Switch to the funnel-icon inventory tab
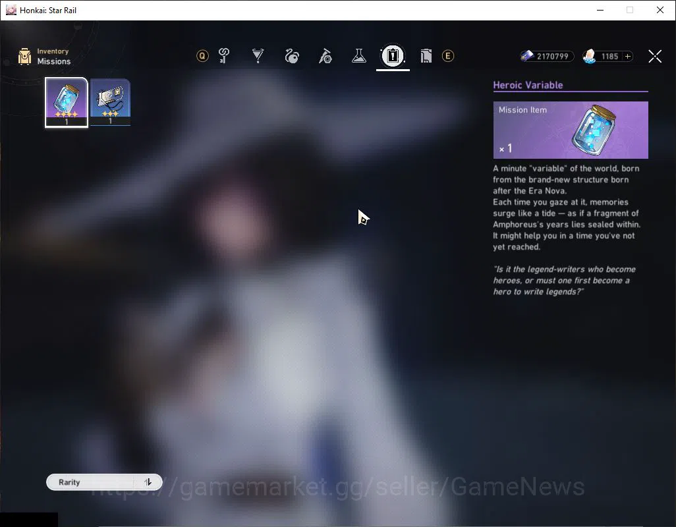The width and height of the screenshot is (676, 527). (258, 56)
